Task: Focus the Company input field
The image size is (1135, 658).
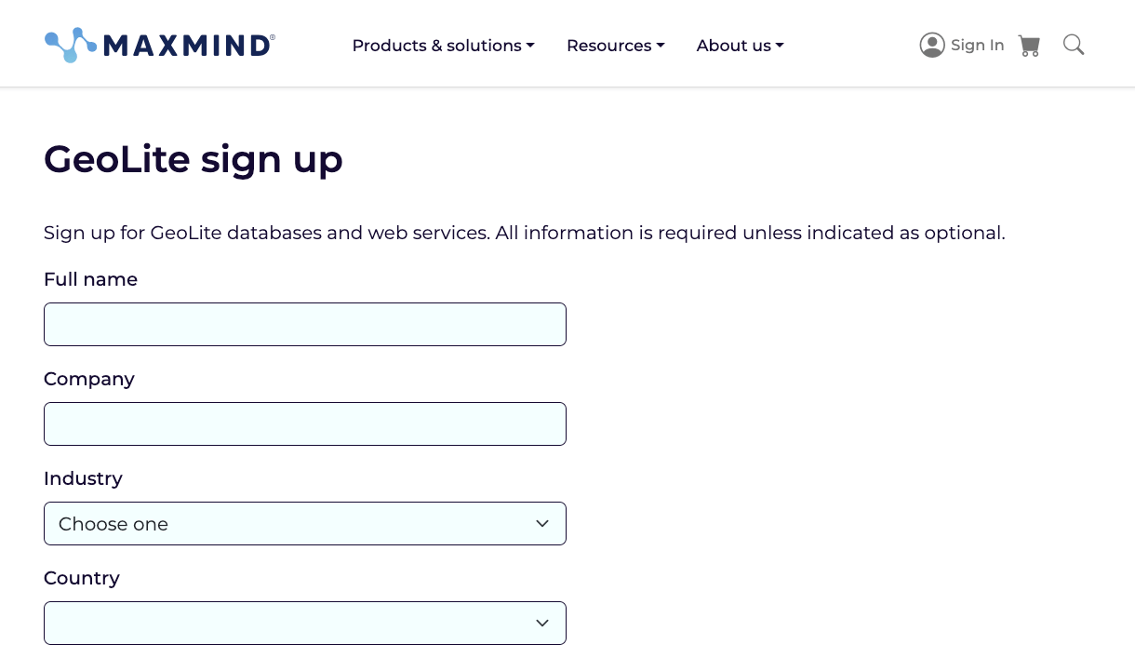Action: [x=305, y=423]
